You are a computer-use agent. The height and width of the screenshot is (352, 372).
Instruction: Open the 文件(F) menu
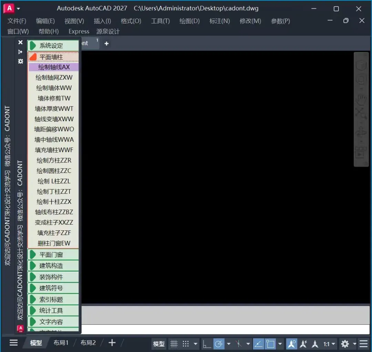point(17,21)
